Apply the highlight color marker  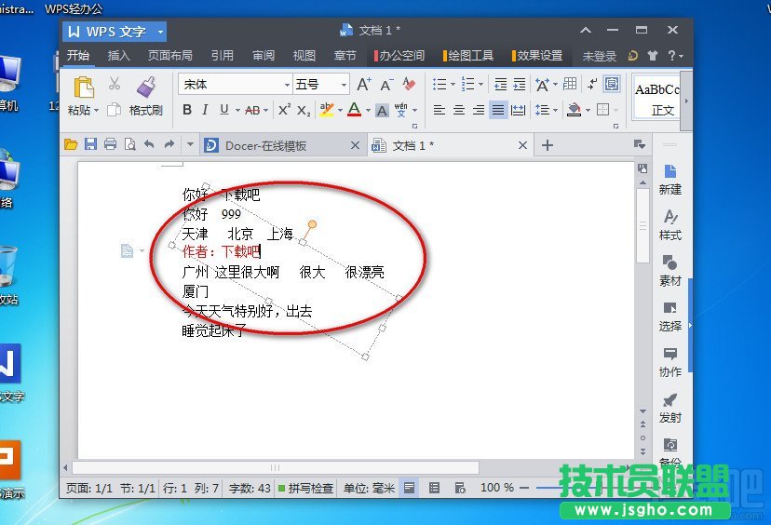tap(326, 110)
